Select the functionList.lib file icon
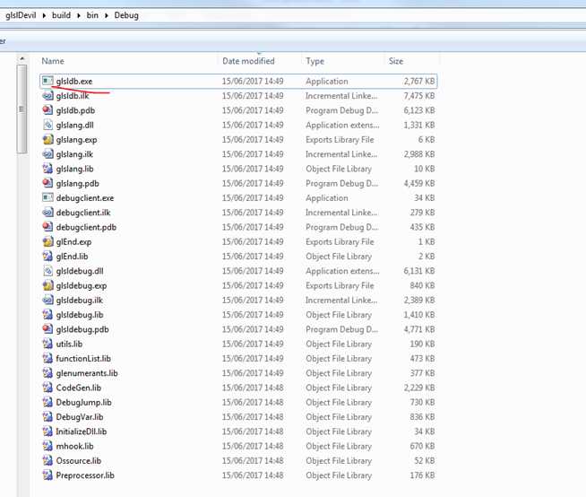Image resolution: width=586 pixels, height=497 pixels. coord(47,358)
